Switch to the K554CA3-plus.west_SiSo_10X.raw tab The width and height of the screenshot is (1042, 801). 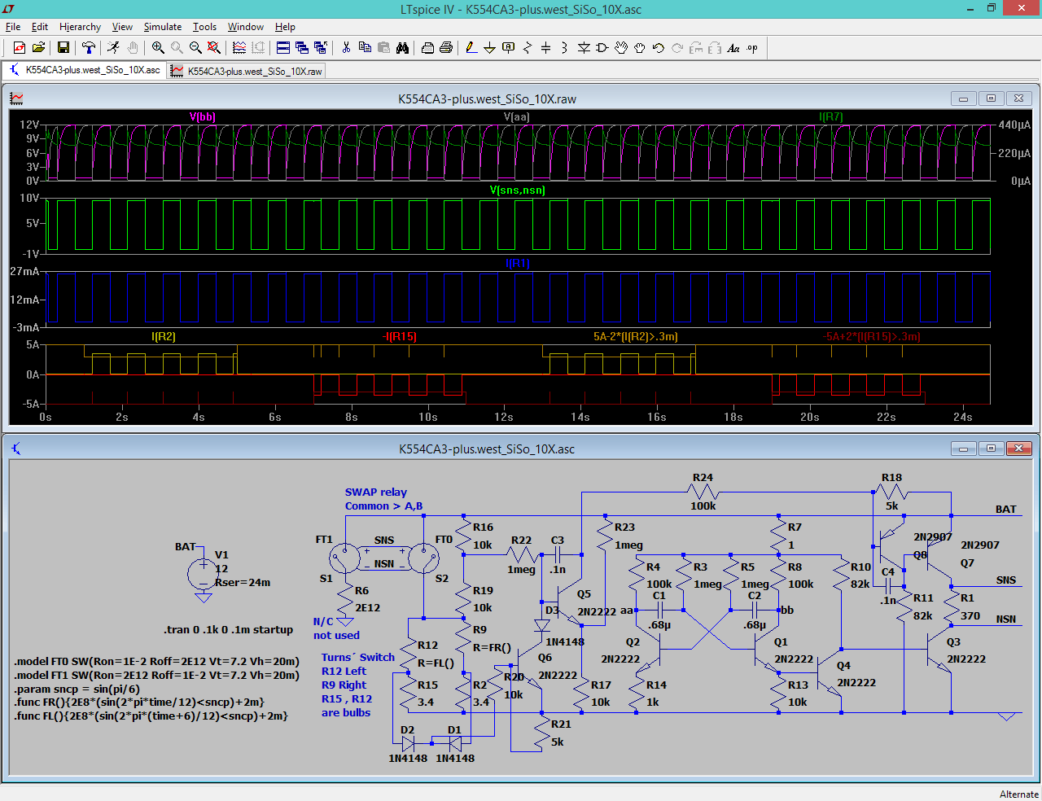(x=247, y=71)
